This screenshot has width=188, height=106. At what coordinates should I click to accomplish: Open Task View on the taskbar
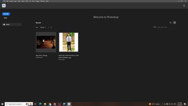coord(35,104)
